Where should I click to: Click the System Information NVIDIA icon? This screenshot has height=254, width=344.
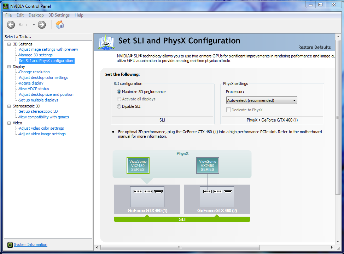point(10,245)
